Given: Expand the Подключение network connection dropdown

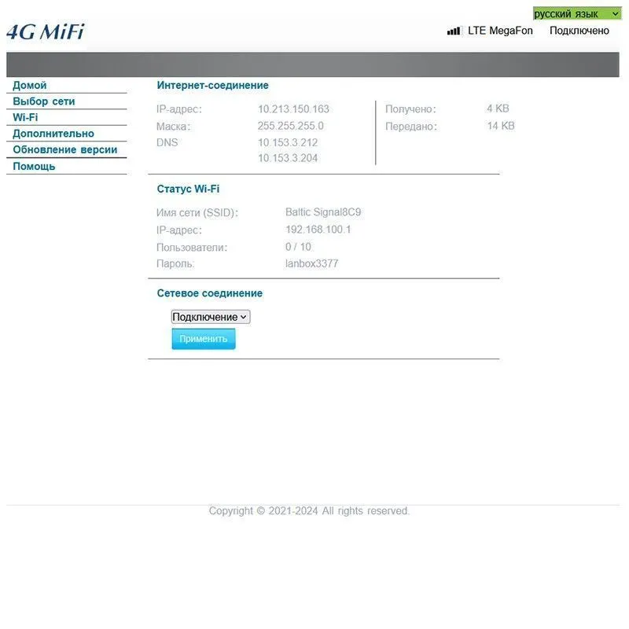Looking at the screenshot, I should tap(211, 317).
